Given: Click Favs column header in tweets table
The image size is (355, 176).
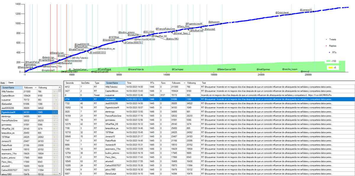Looking at the screenshot, I should pos(166,83).
